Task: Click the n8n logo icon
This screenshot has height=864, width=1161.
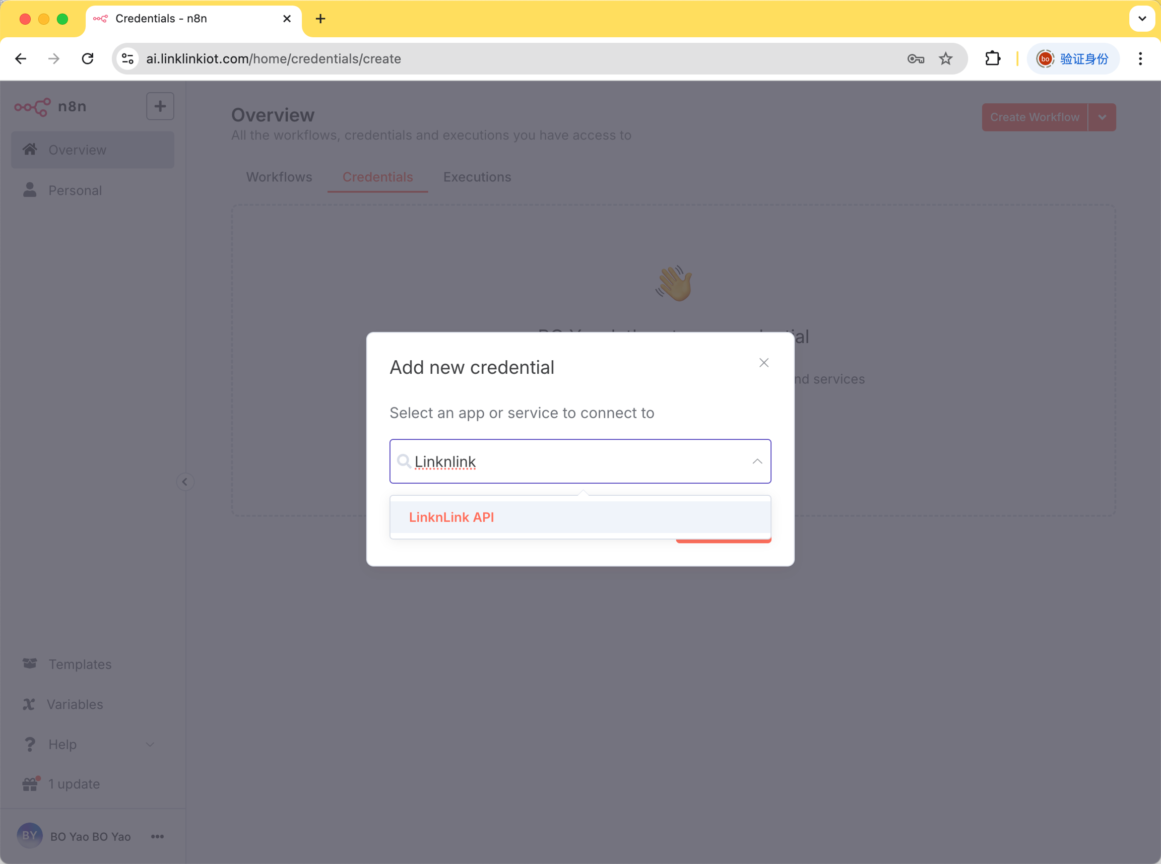Action: (x=32, y=107)
